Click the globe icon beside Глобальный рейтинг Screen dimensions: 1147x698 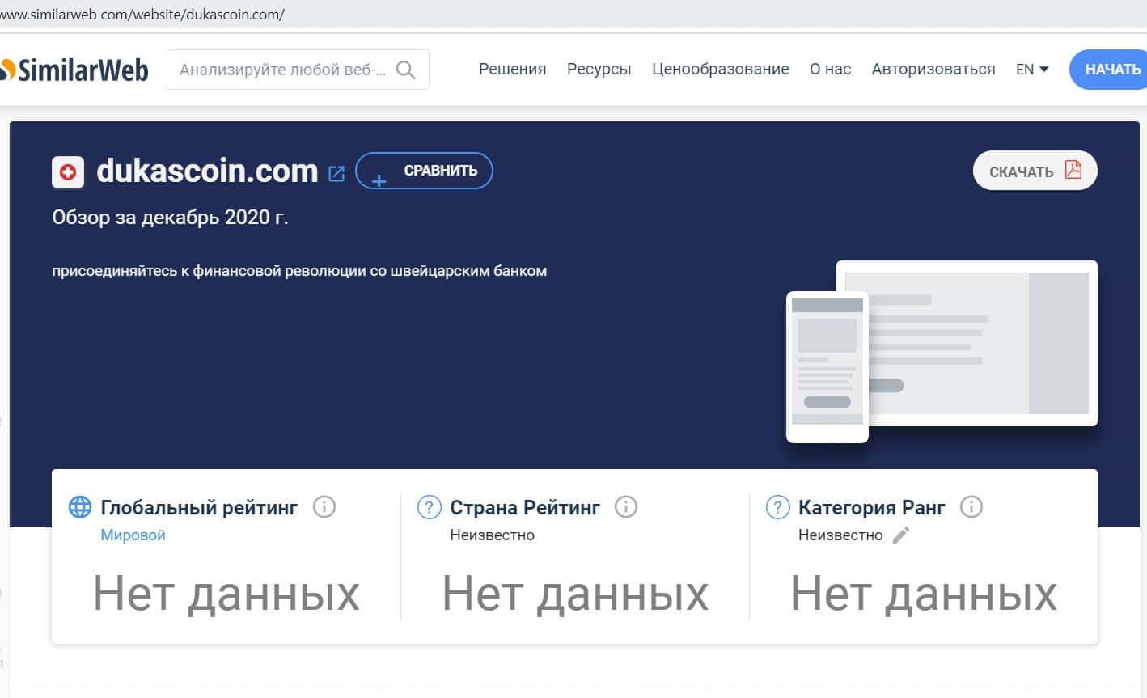coord(80,507)
